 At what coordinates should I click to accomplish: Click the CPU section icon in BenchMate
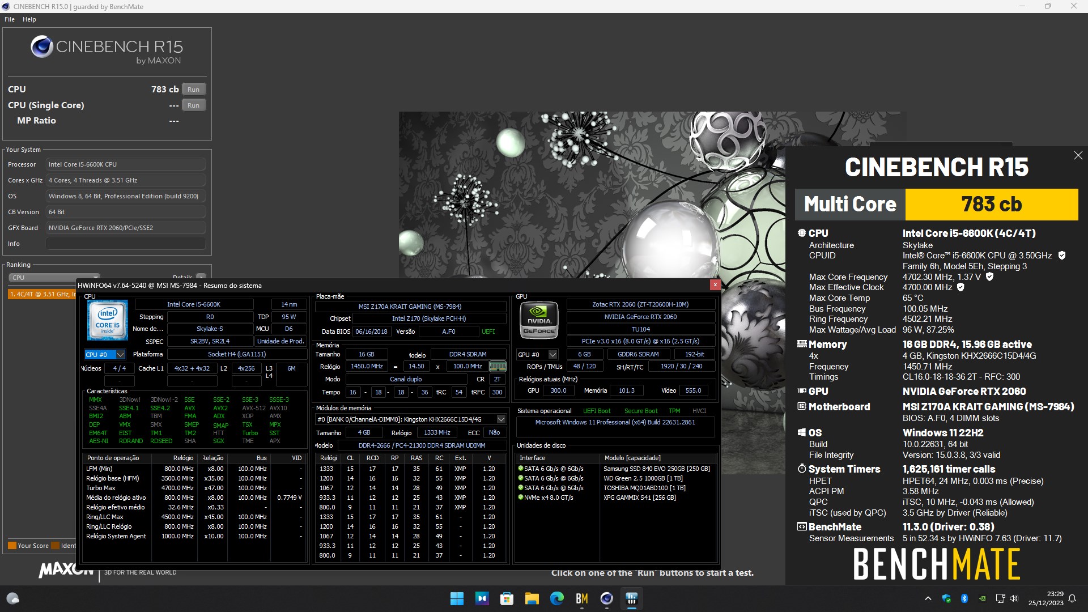point(801,233)
